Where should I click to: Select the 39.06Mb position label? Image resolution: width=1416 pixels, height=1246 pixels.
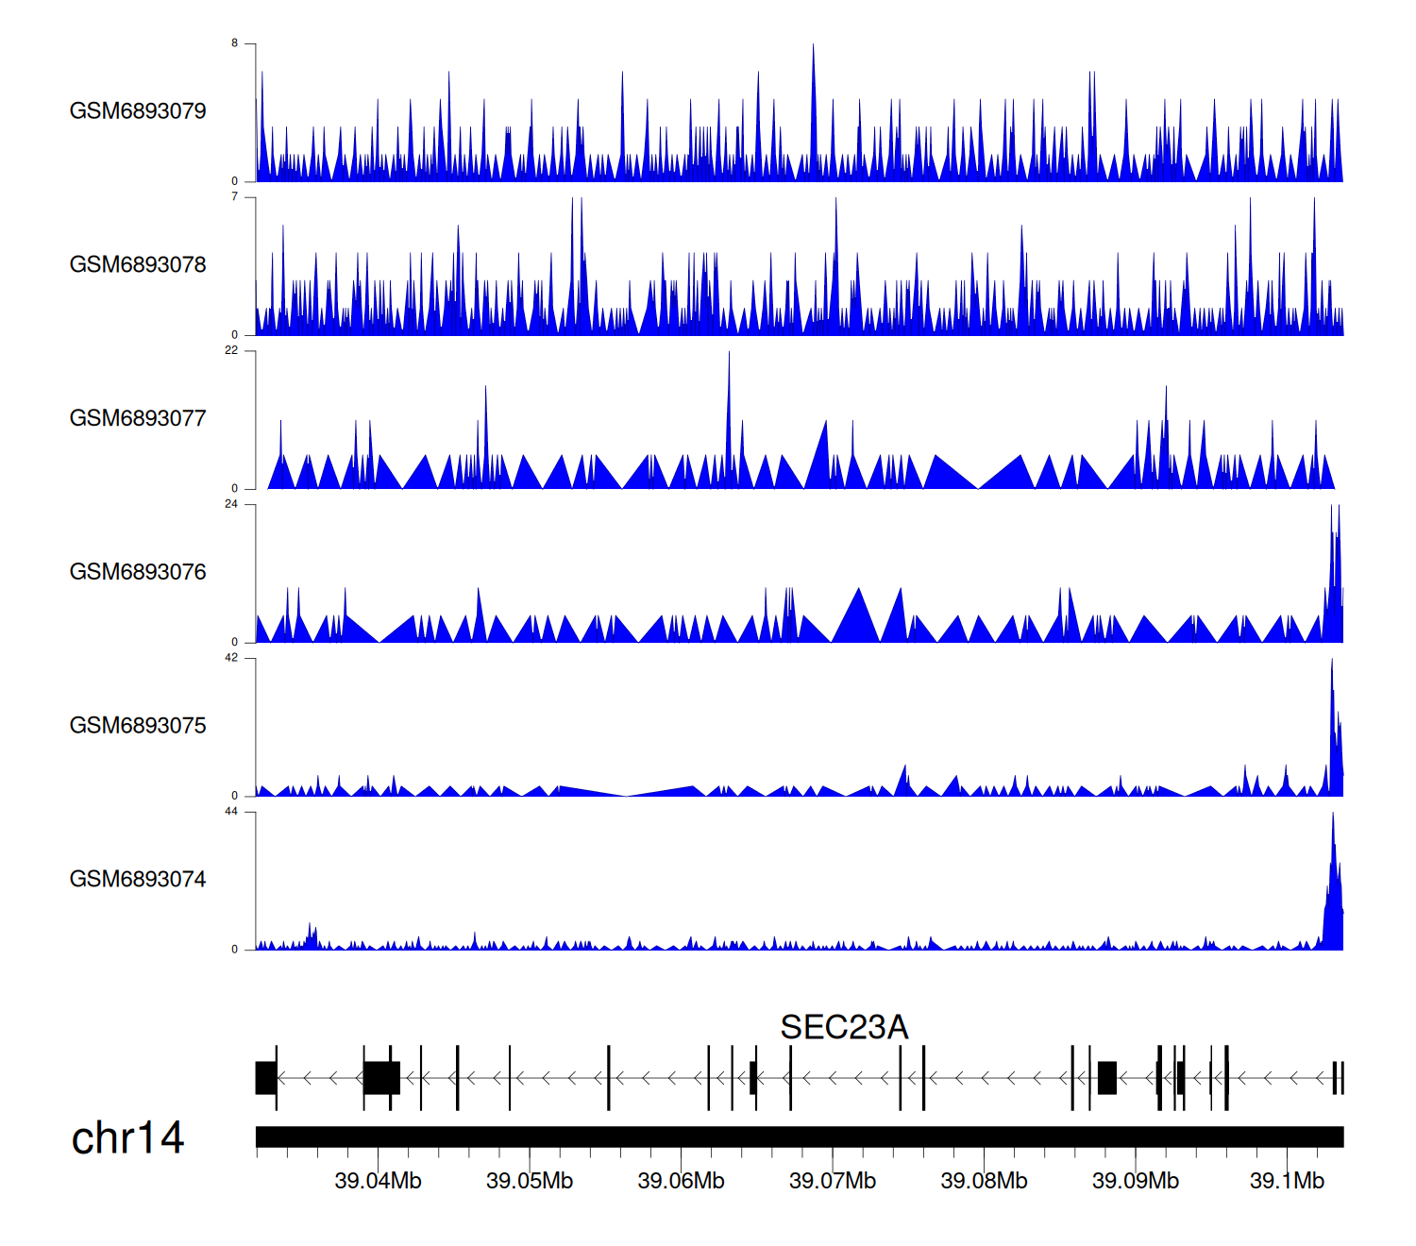tap(681, 1181)
